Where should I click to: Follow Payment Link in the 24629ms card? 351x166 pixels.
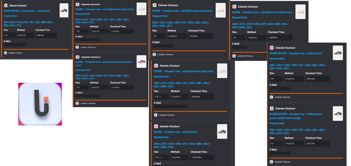tap(161, 137)
